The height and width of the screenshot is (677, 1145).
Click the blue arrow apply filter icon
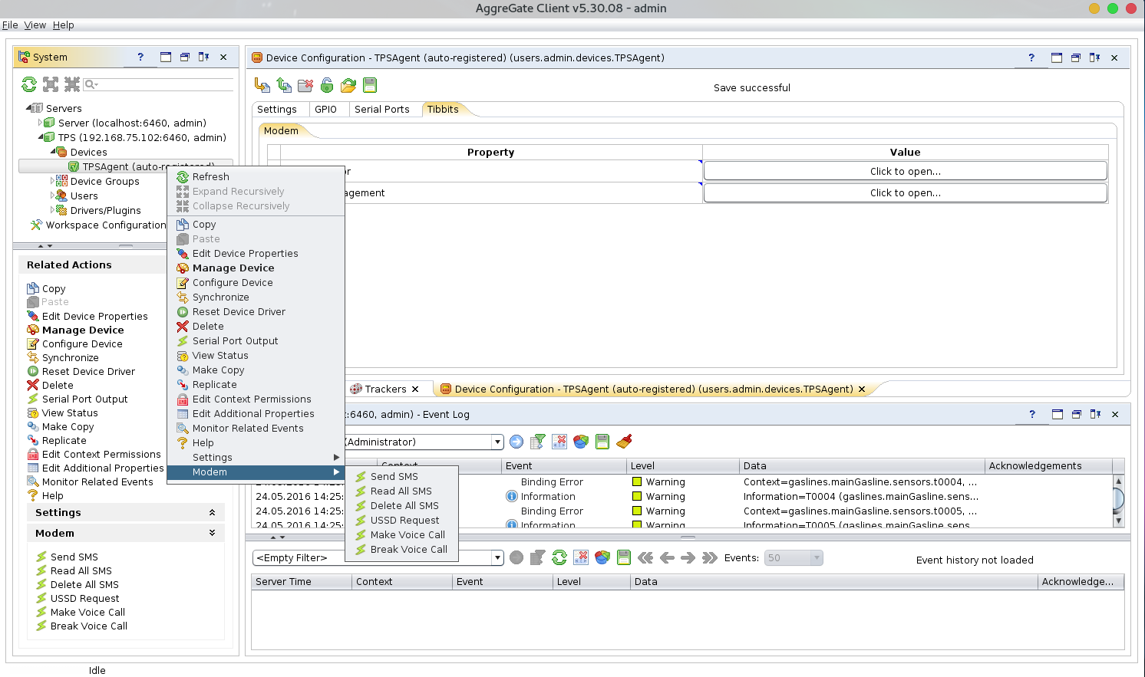click(x=516, y=442)
